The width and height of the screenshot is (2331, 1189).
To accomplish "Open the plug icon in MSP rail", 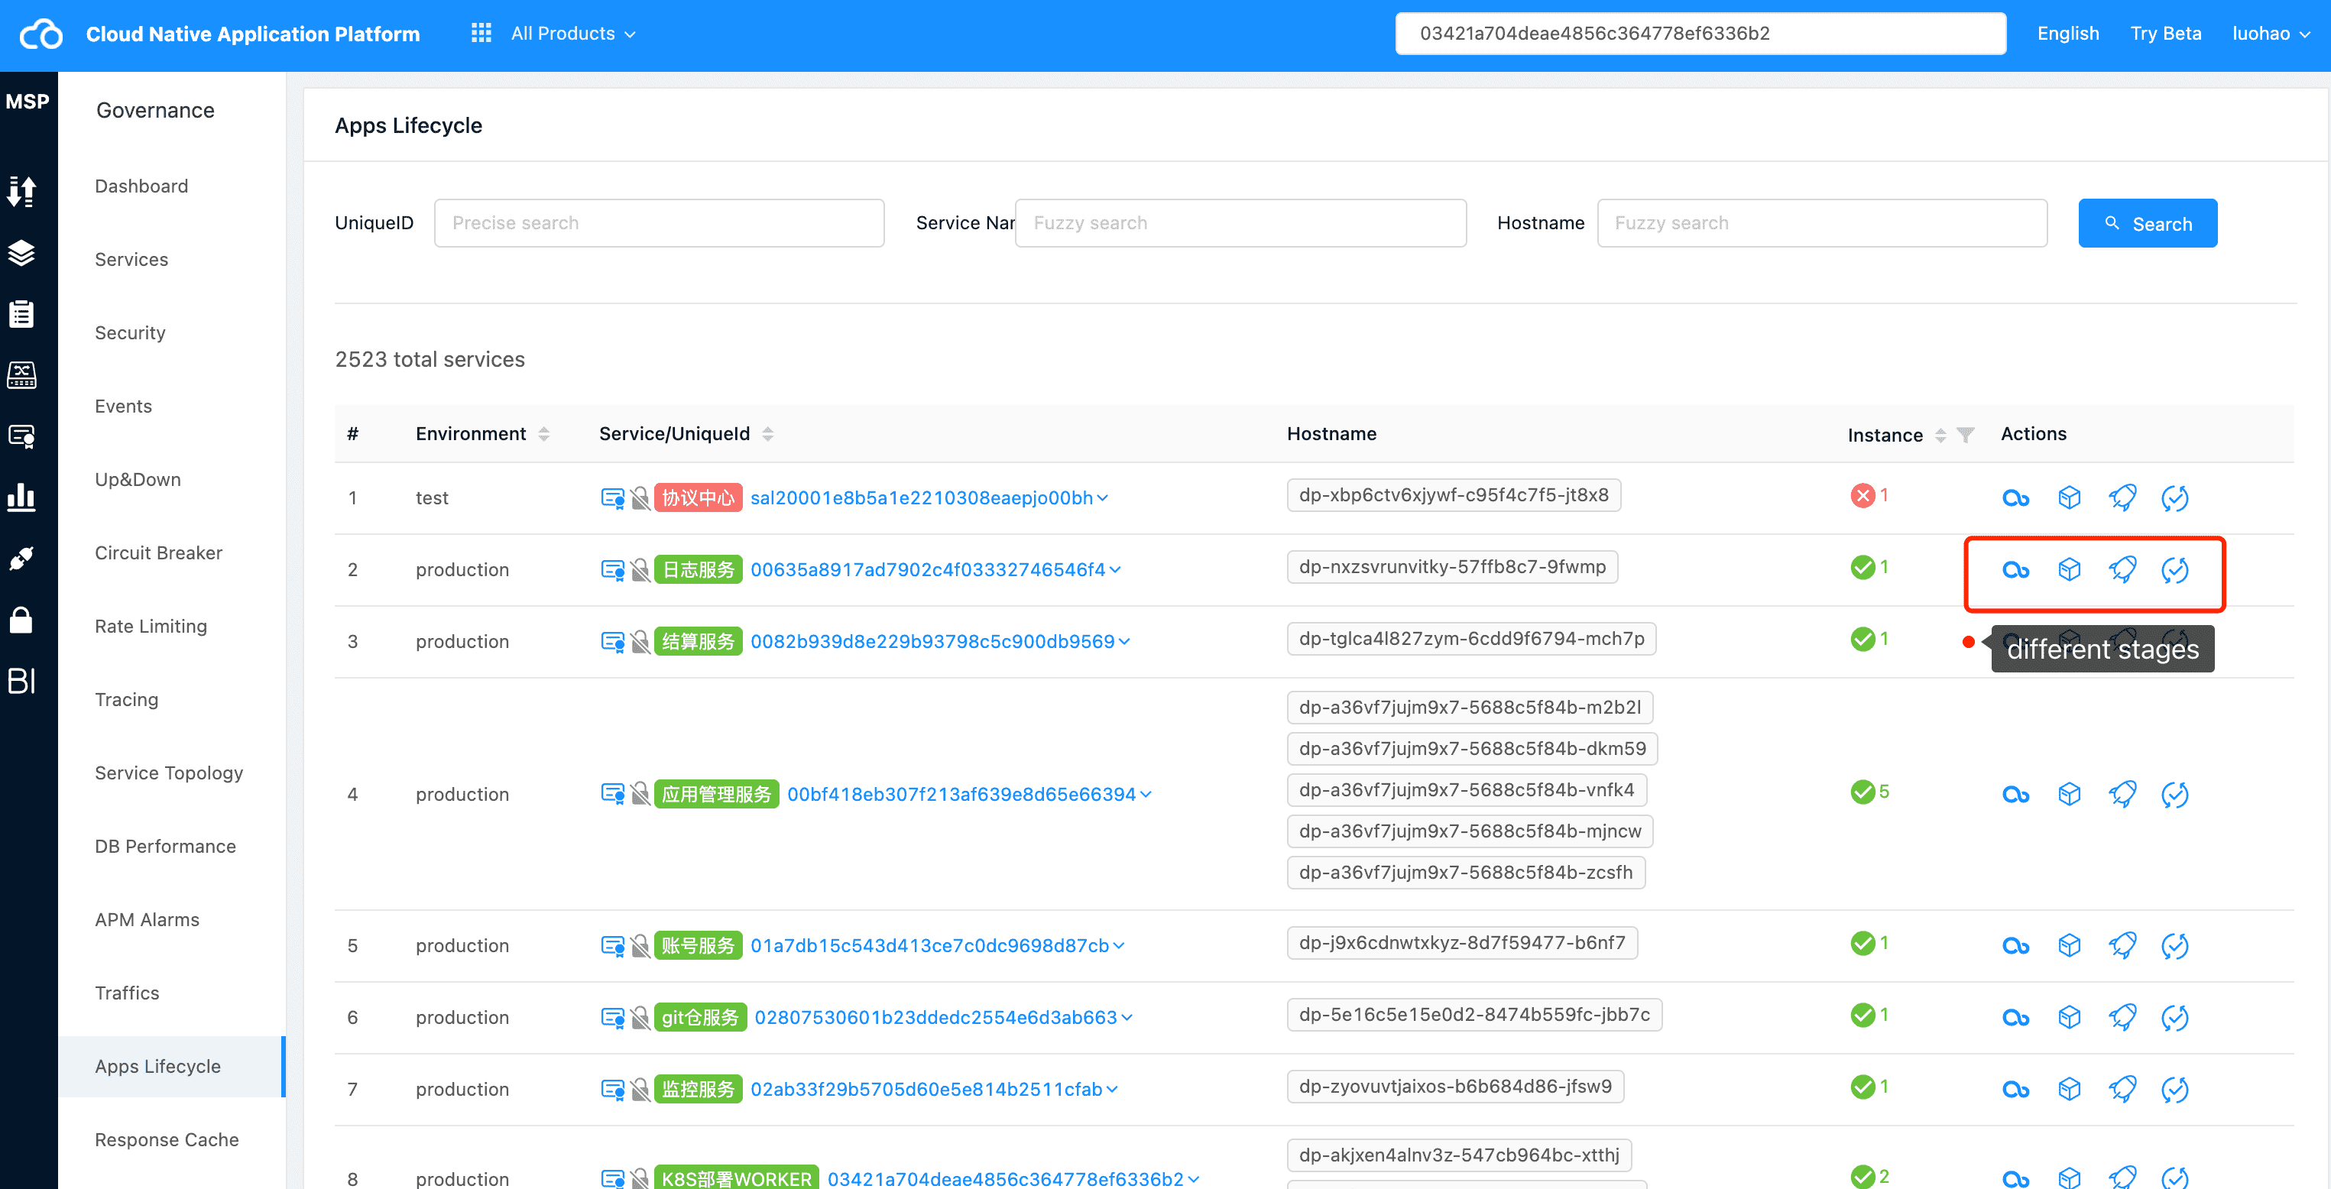I will click(21, 559).
